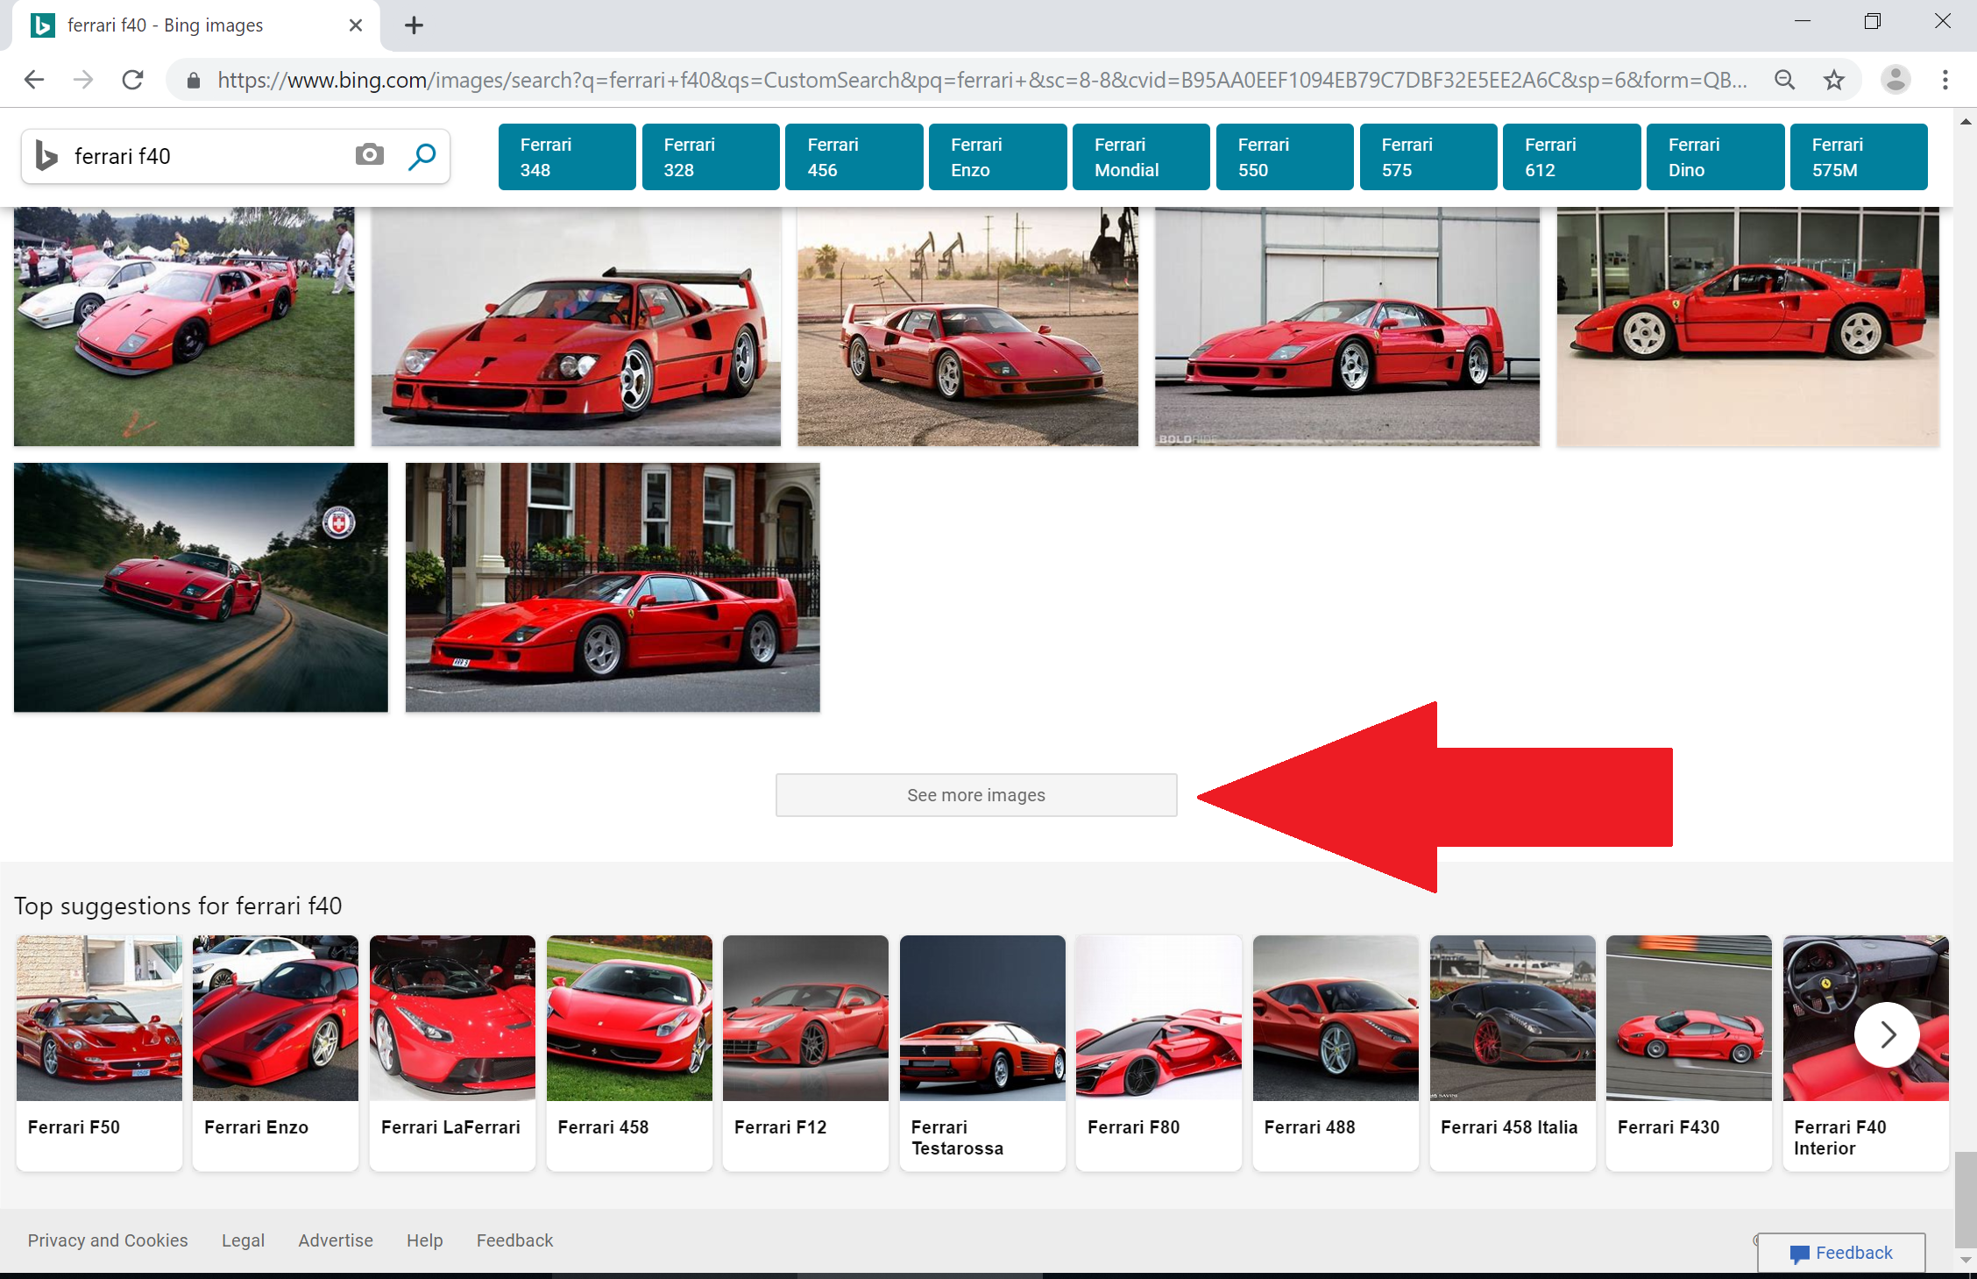Click the page vertical scrollbar thumb
The width and height of the screenshot is (1977, 1279).
click(x=1966, y=1199)
